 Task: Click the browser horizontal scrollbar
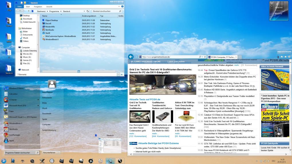point(190,154)
